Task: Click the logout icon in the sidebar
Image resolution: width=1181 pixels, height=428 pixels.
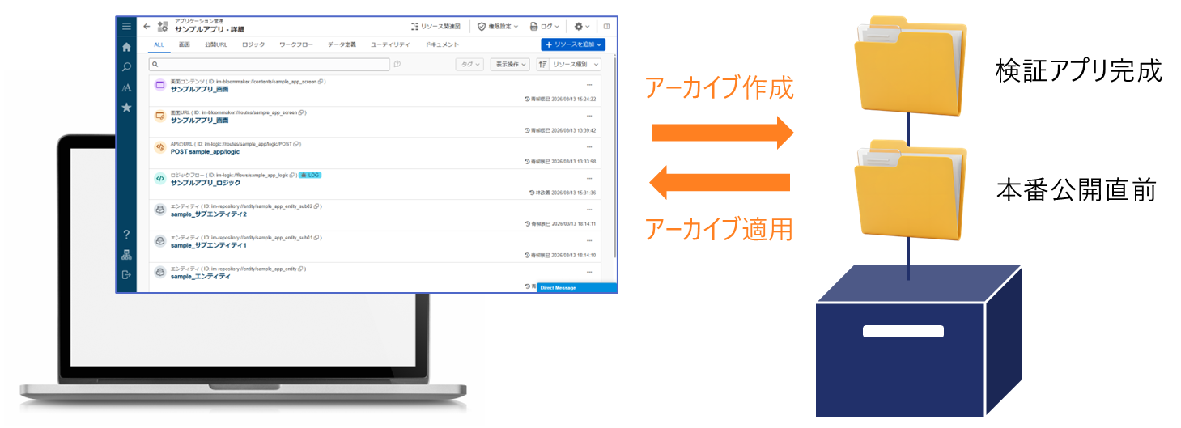Action: point(126,275)
